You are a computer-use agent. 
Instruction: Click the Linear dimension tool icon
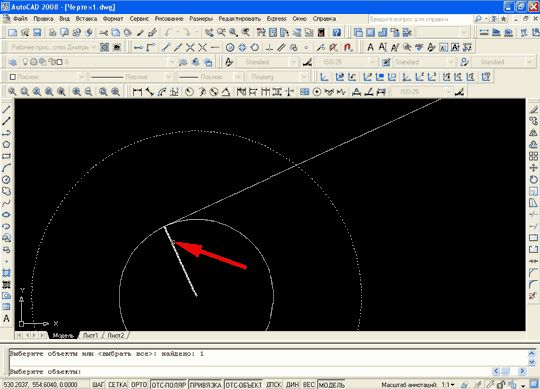pyautogui.click(x=137, y=92)
